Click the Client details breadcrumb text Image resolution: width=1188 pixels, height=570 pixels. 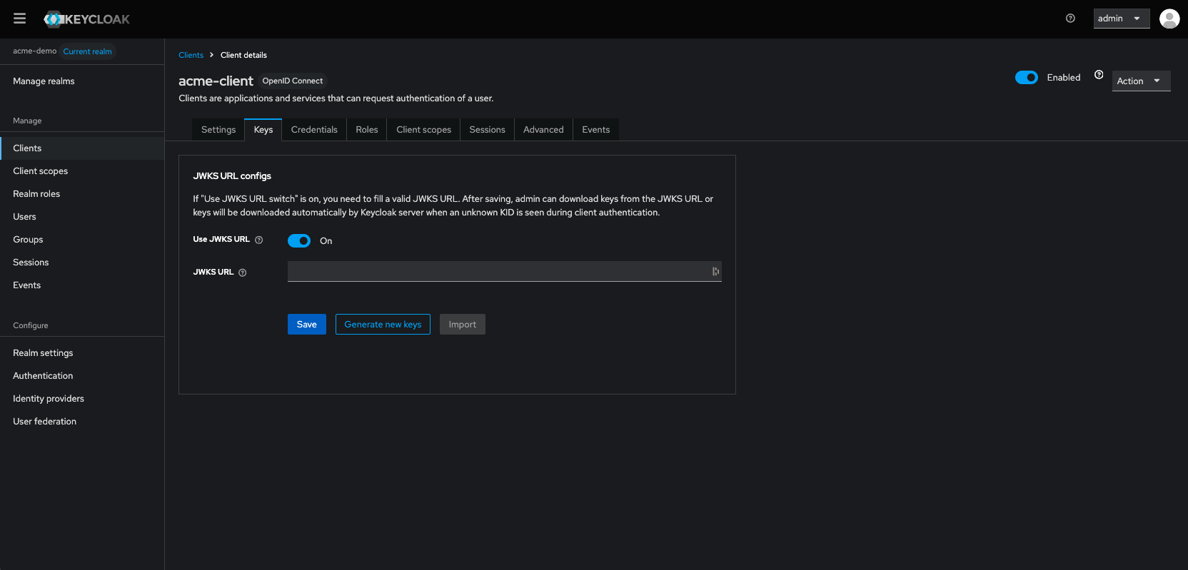click(243, 55)
